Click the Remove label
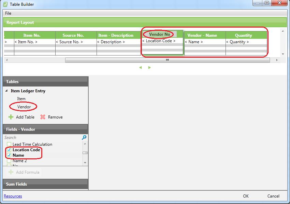This screenshot has width=290, height=204. tap(55, 117)
